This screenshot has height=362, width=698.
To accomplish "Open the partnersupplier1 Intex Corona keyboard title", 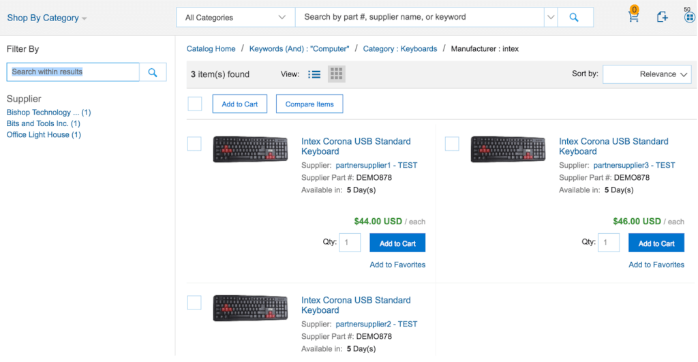I will tap(356, 147).
